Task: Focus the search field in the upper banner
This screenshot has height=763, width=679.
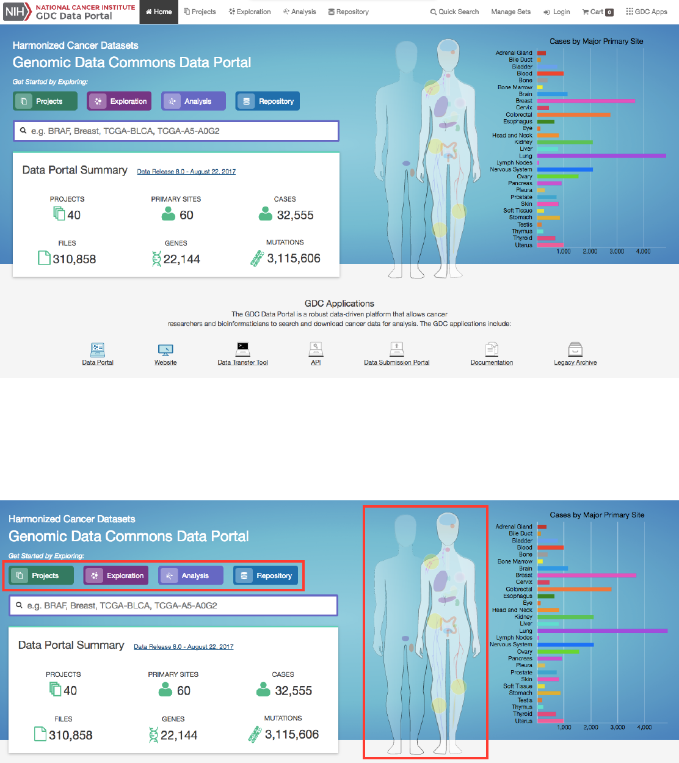Action: pos(176,131)
